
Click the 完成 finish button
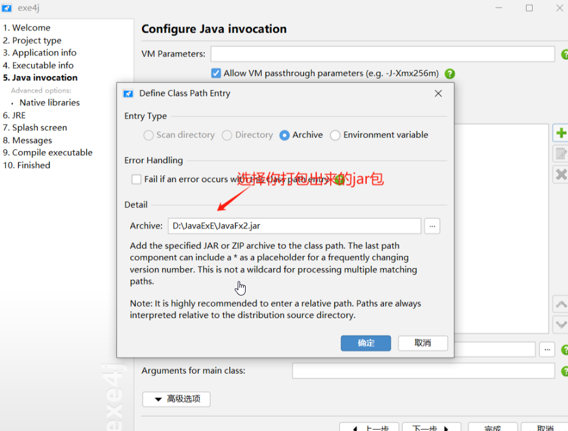[x=492, y=427]
